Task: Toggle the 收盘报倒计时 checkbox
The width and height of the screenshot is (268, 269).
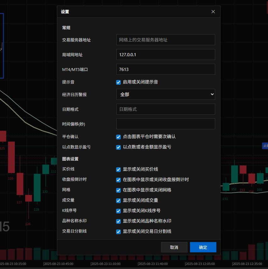Action: pos(119,180)
